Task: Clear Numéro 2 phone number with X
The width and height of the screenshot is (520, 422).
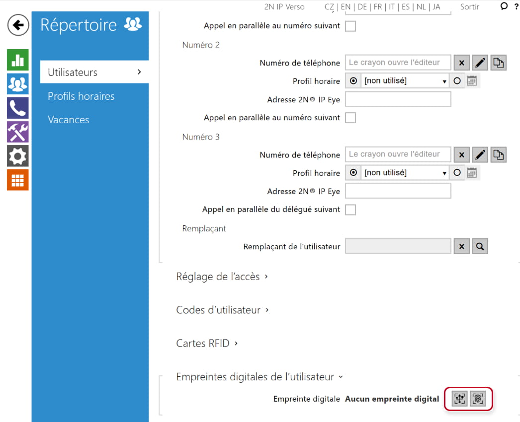Action: [x=462, y=63]
